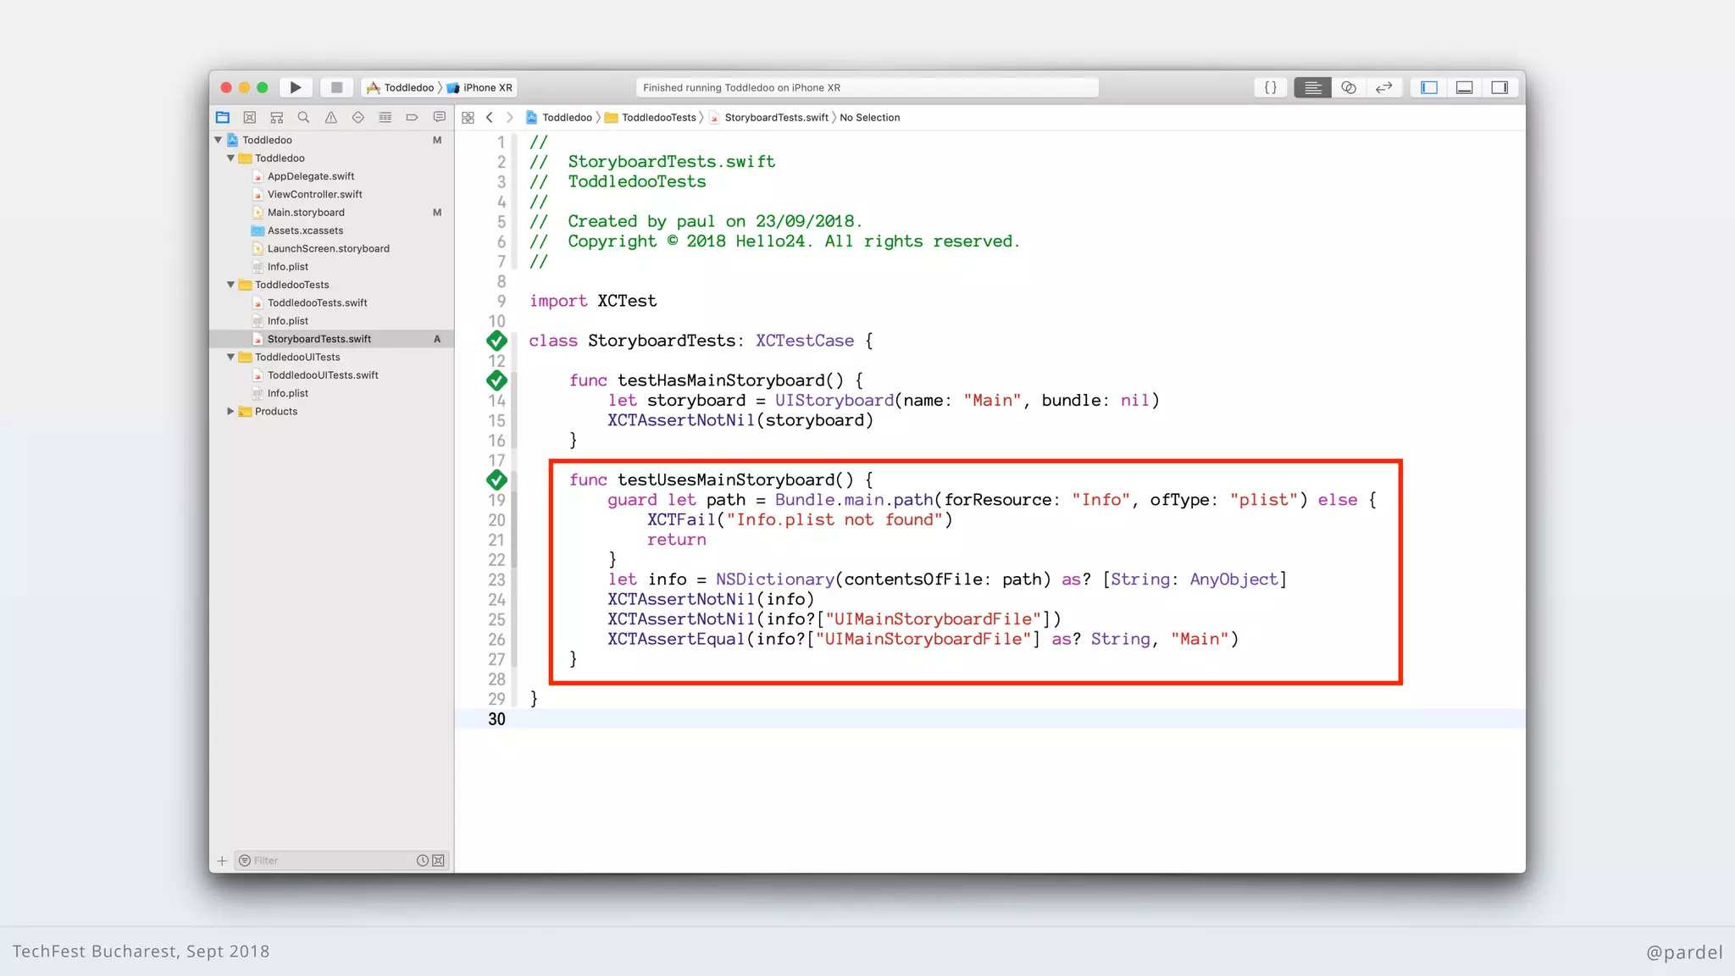This screenshot has width=1735, height=976.
Task: Open the Issue navigator warning icon
Action: click(330, 118)
